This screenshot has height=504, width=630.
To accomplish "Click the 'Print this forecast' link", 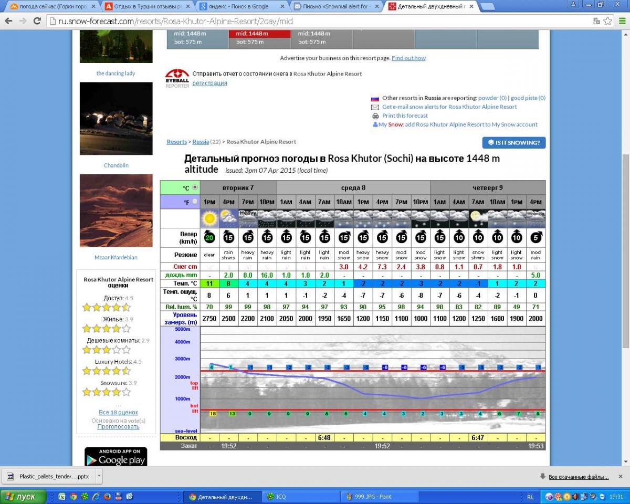I will (405, 115).
